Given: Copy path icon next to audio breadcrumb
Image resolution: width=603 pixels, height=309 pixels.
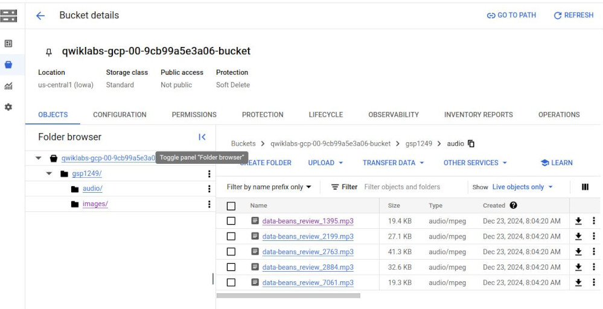Looking at the screenshot, I should pyautogui.click(x=471, y=143).
